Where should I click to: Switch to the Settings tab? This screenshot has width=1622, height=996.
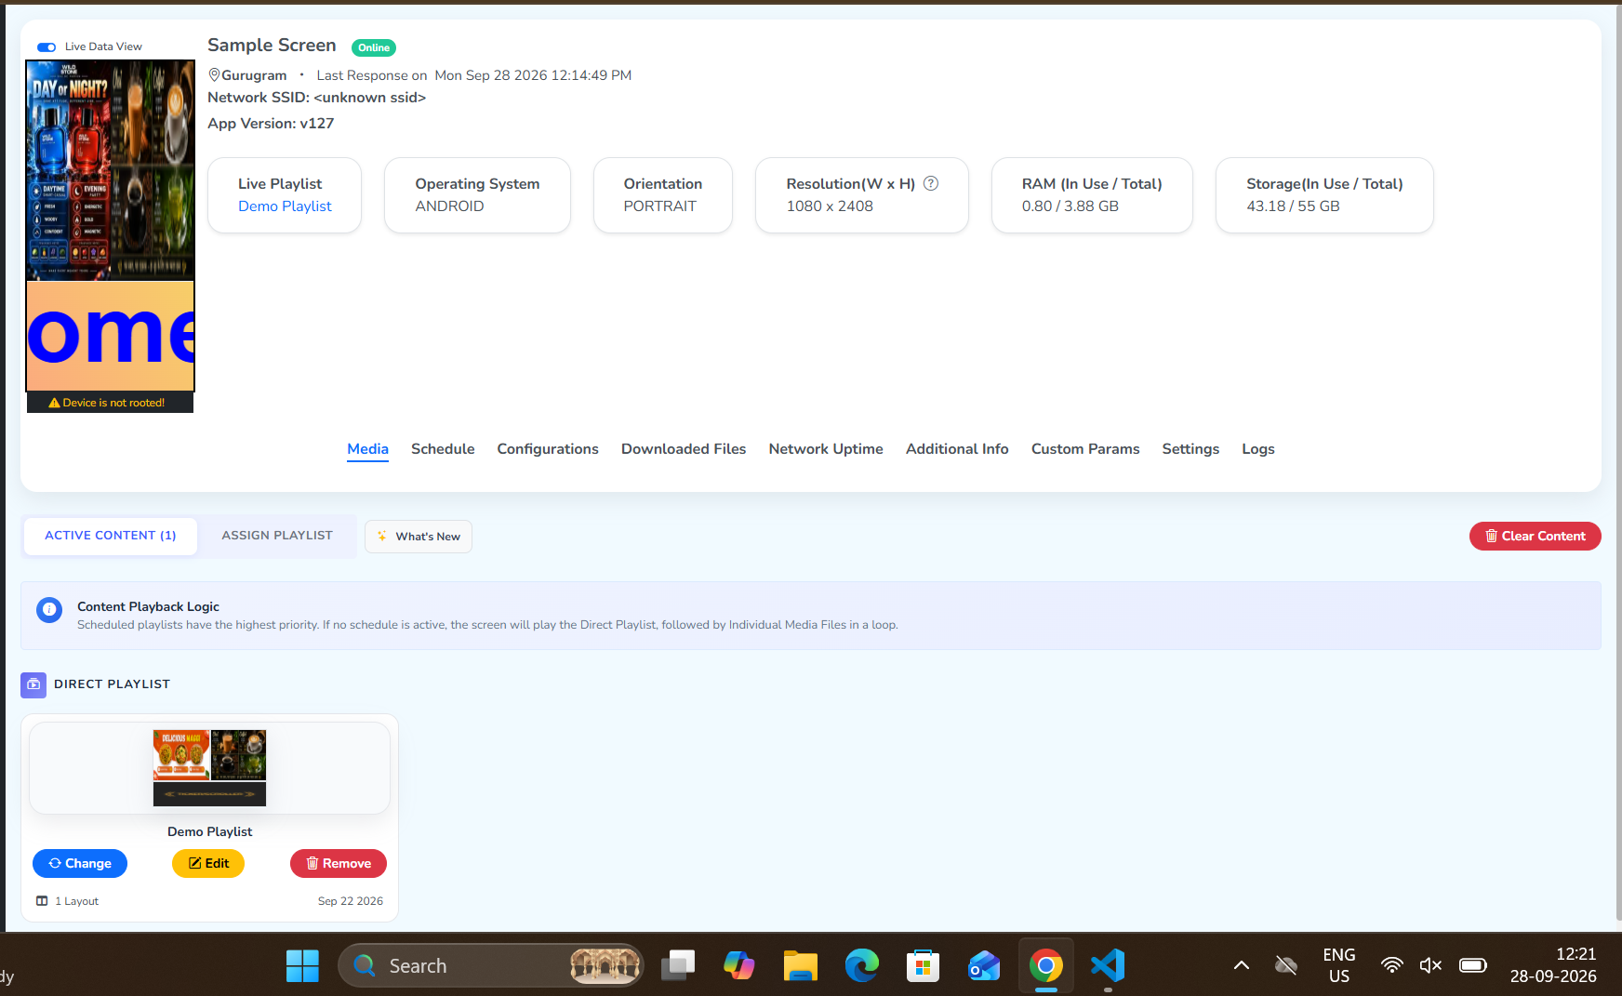(1190, 449)
